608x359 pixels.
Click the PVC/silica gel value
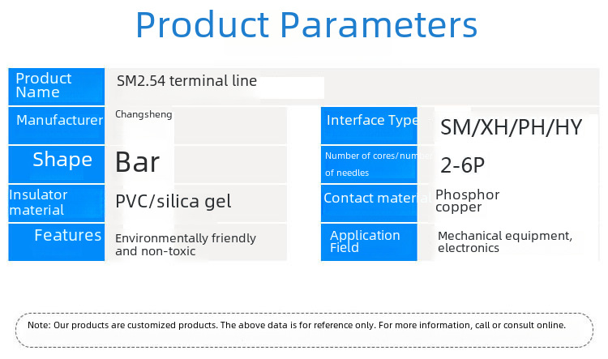[x=173, y=202]
